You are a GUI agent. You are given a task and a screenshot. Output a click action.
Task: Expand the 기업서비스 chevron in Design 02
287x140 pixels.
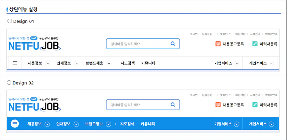(x=237, y=124)
